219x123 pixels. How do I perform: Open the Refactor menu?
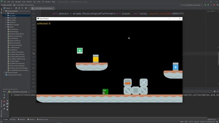(x=29, y=2)
